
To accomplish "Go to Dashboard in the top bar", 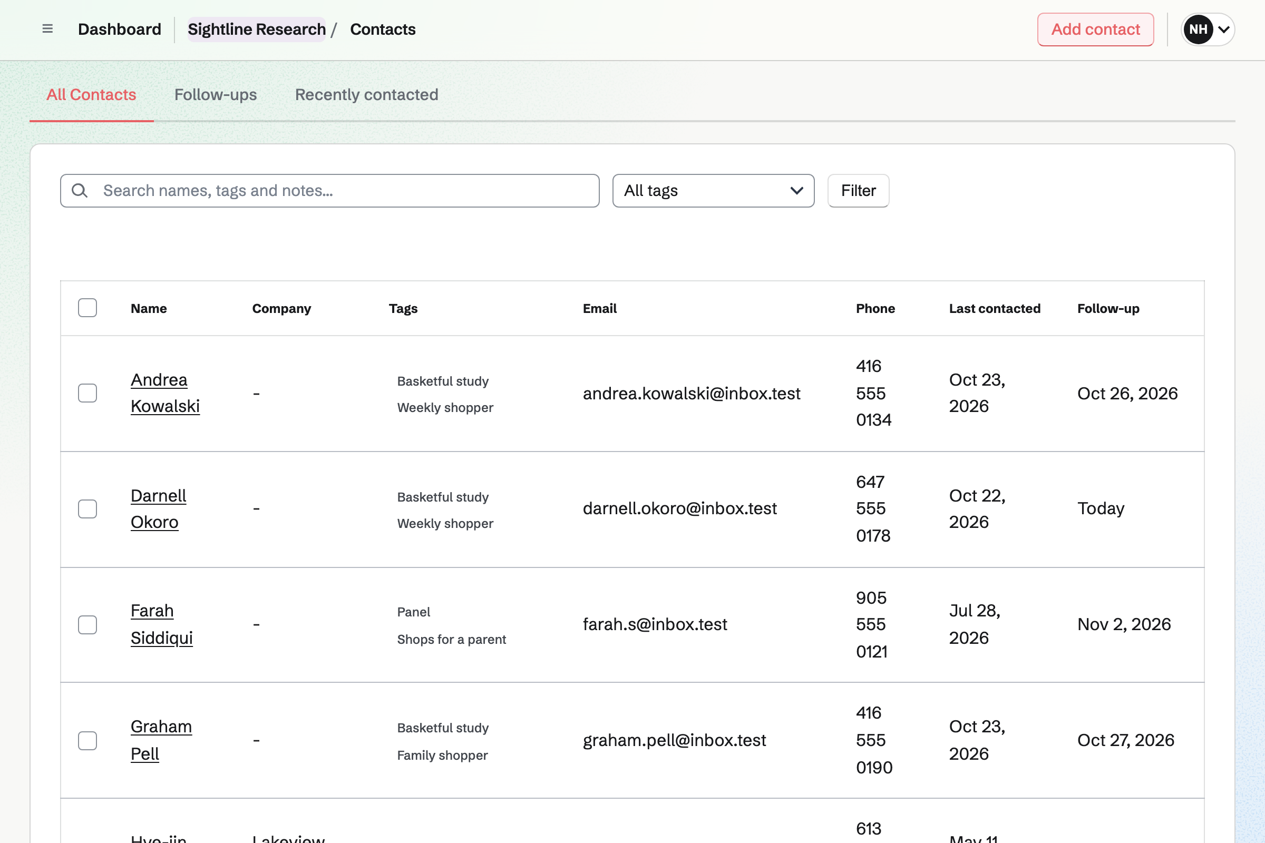I will [120, 29].
